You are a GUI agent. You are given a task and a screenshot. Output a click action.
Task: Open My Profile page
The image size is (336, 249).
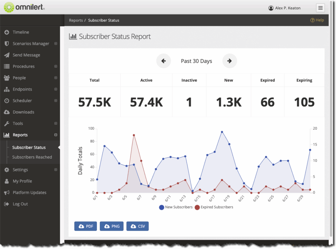click(x=22, y=181)
